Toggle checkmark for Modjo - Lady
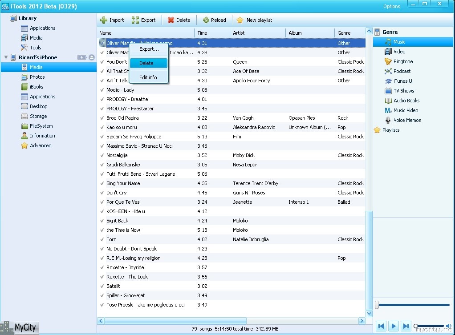Viewport: 455px width, 335px height. 102,90
